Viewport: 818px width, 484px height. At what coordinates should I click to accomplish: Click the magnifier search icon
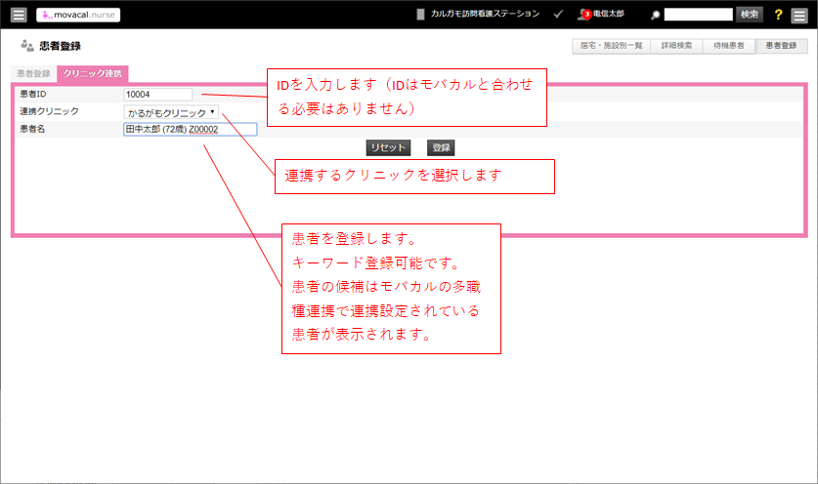click(655, 15)
